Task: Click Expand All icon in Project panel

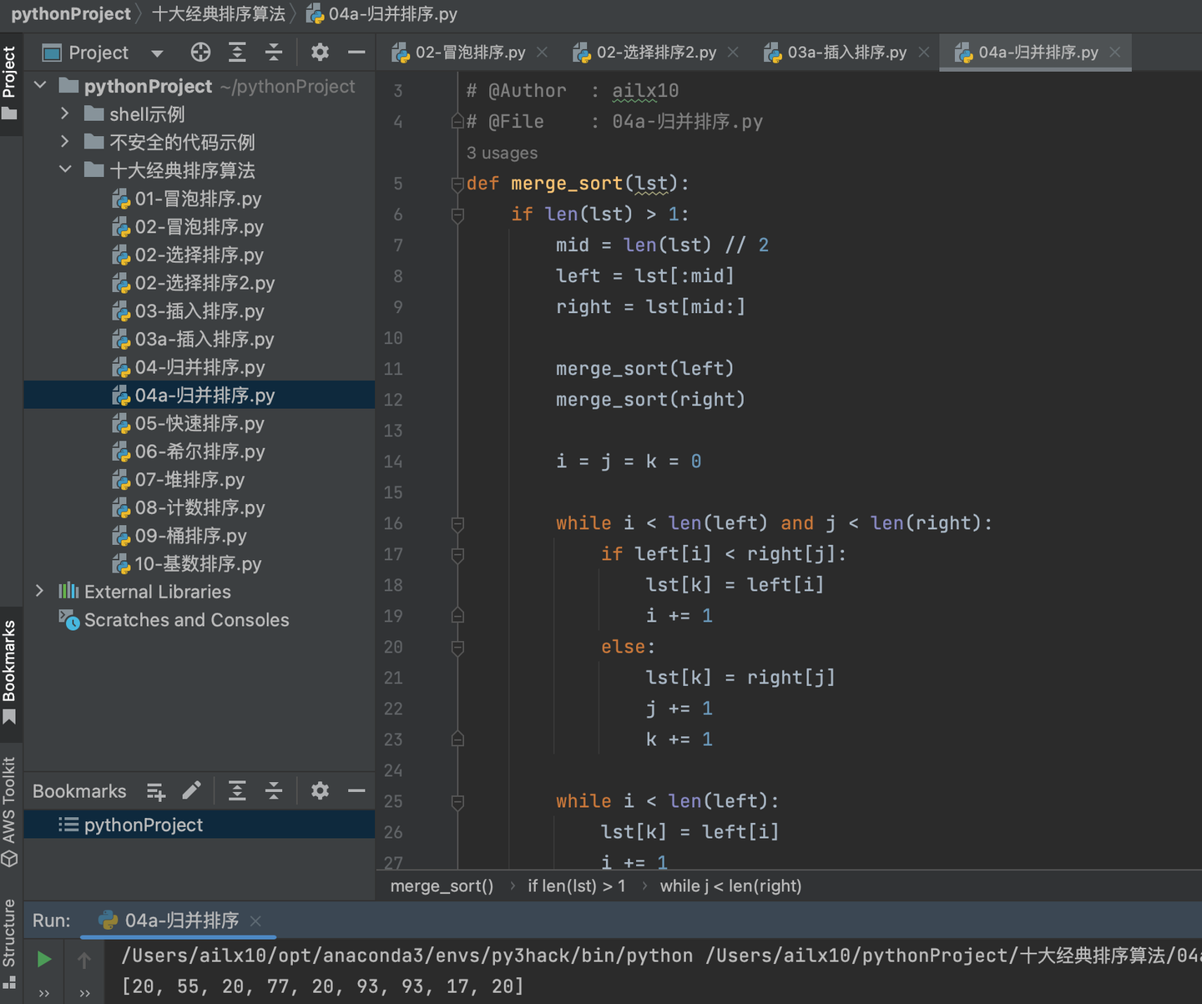Action: point(237,53)
